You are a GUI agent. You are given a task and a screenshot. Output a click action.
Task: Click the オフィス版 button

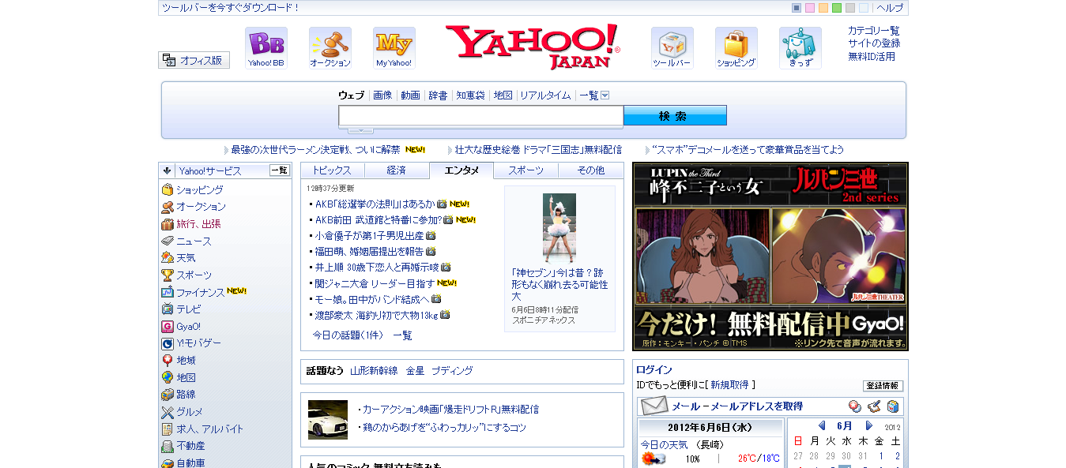coord(194,60)
